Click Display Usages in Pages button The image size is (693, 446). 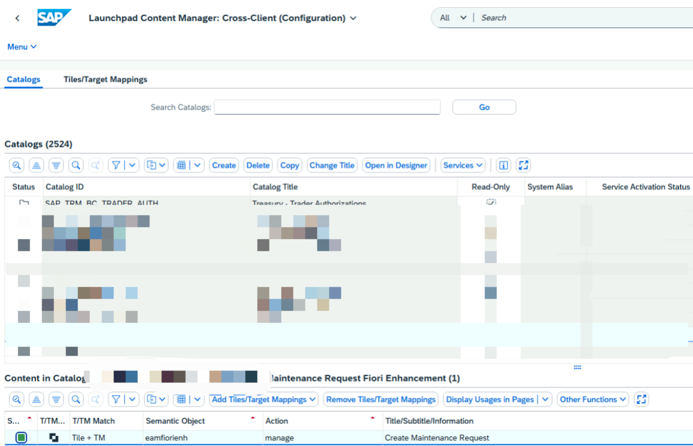pos(490,399)
